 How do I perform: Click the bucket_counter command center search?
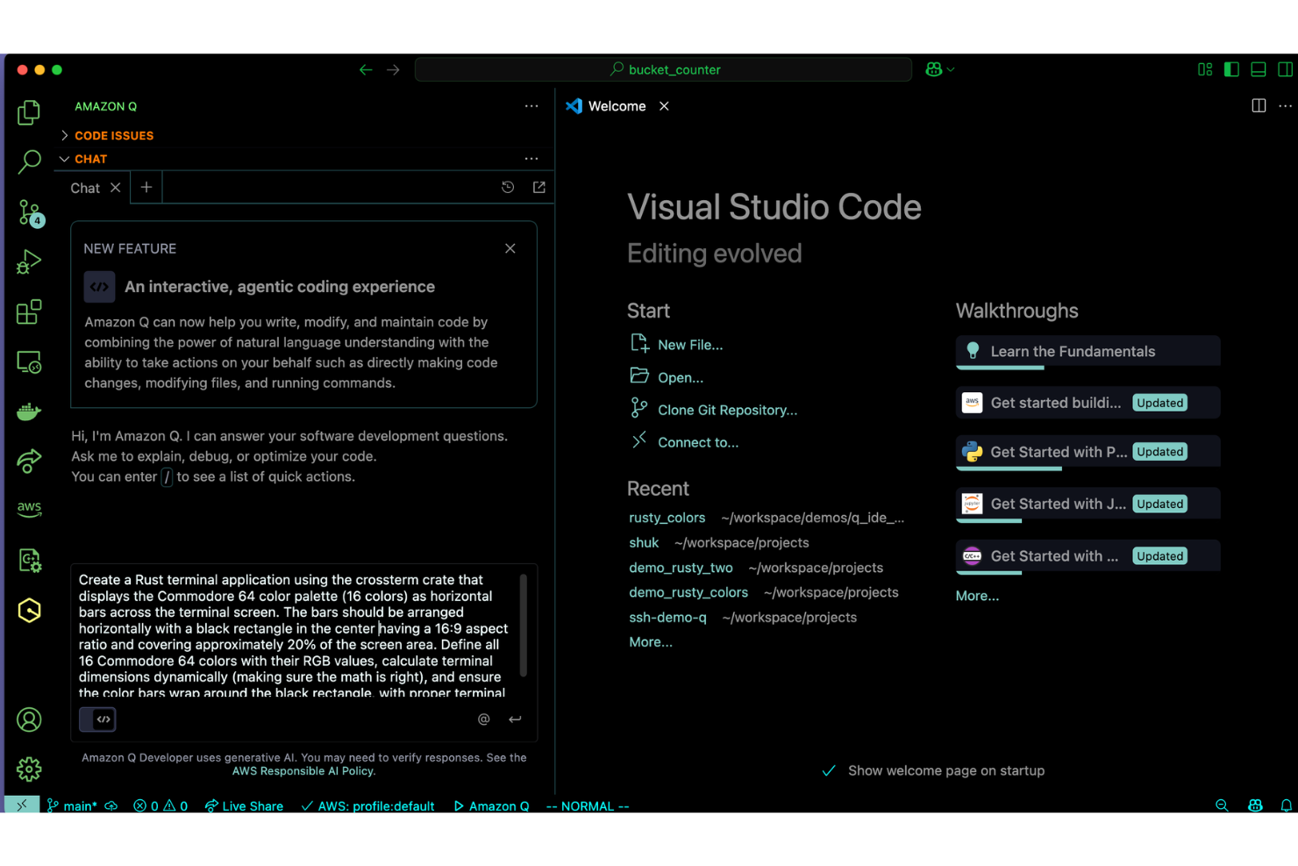[663, 69]
